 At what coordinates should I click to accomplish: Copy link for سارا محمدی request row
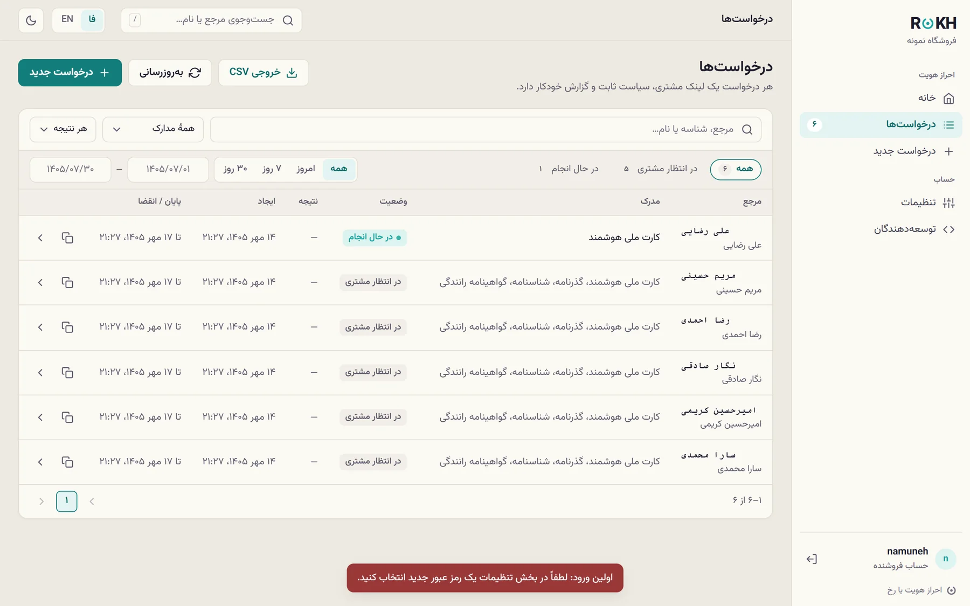point(67,462)
